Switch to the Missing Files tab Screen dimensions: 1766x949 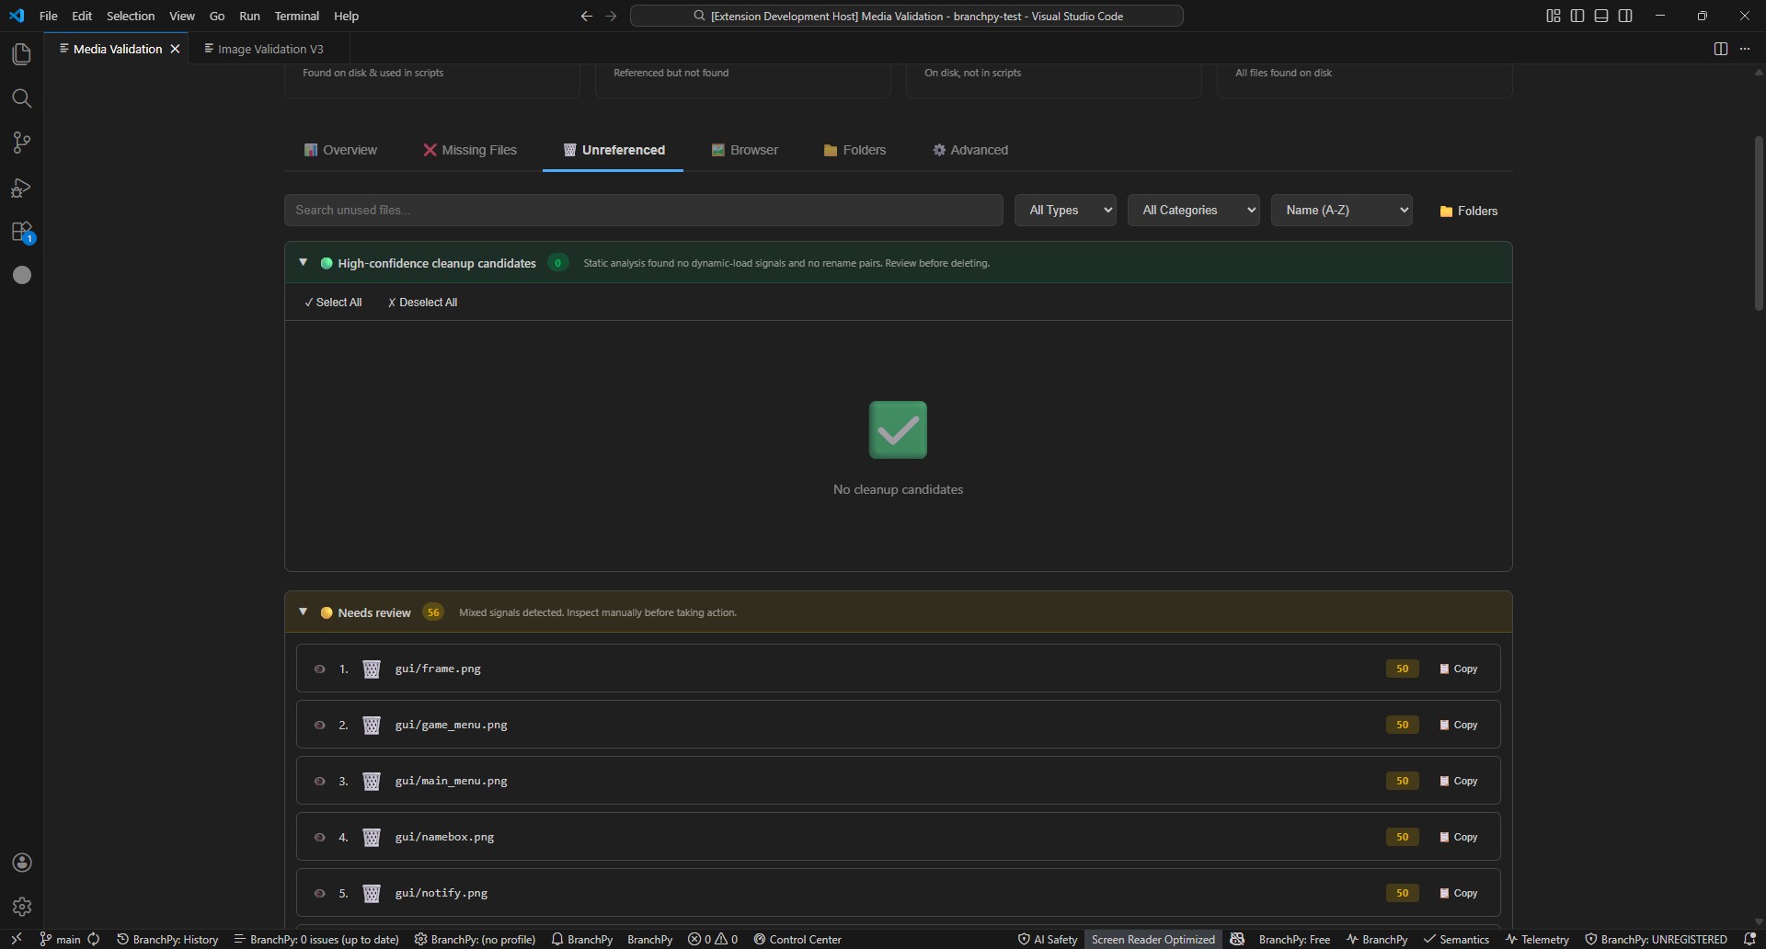point(470,150)
